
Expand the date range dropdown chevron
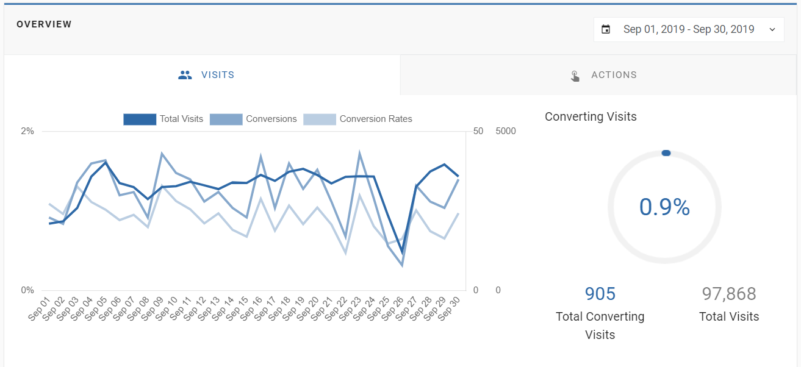pos(772,29)
